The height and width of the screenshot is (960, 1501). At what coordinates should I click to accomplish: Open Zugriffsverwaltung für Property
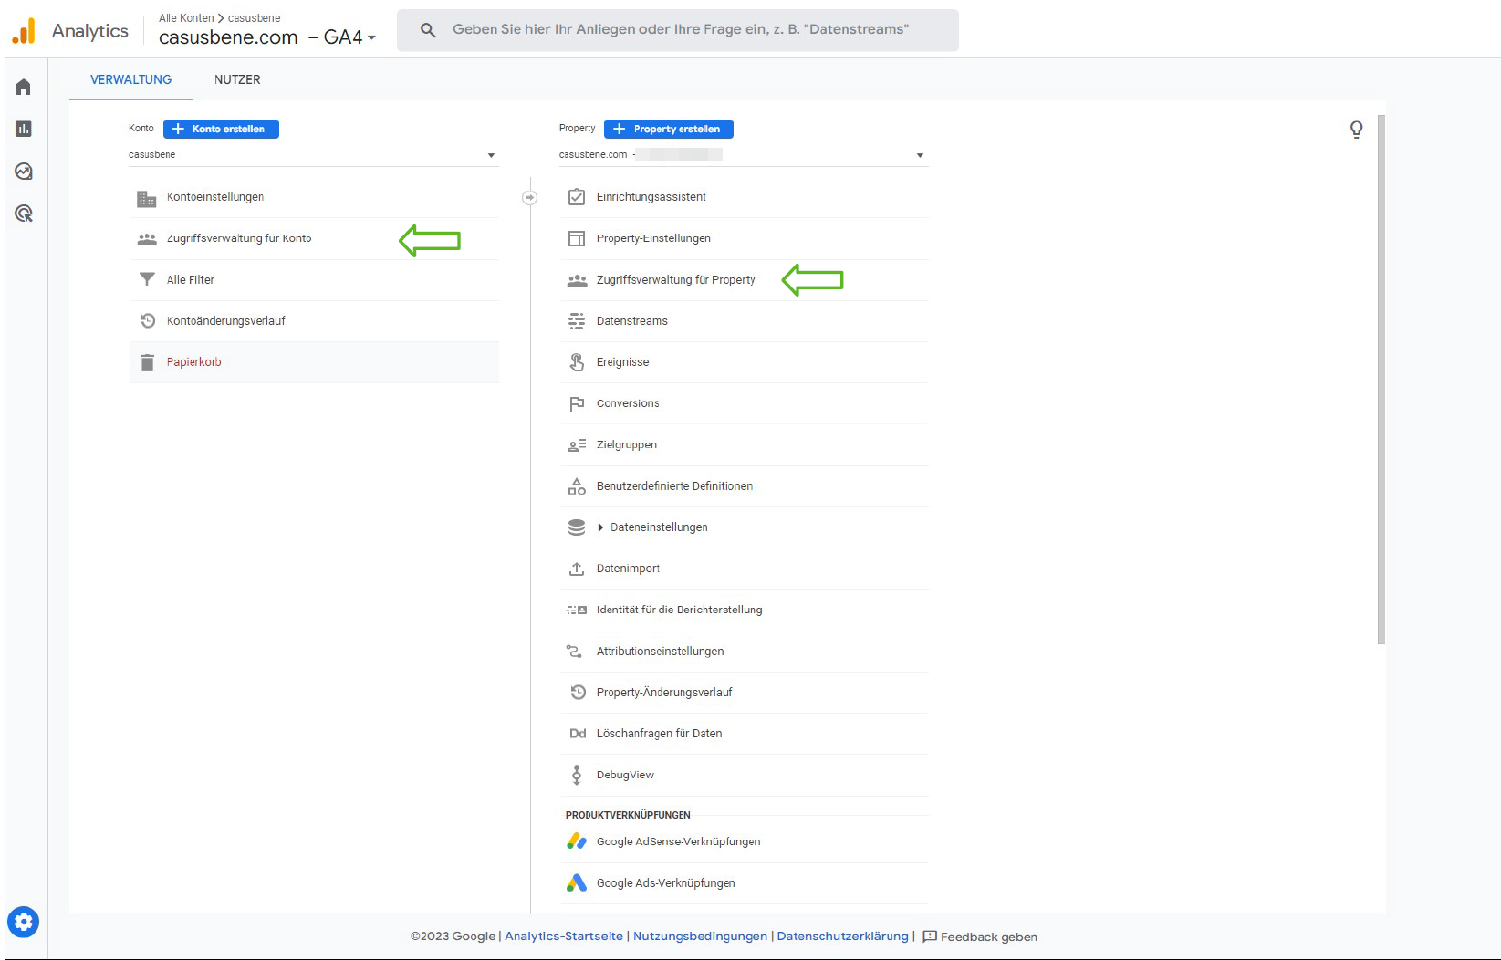click(675, 280)
